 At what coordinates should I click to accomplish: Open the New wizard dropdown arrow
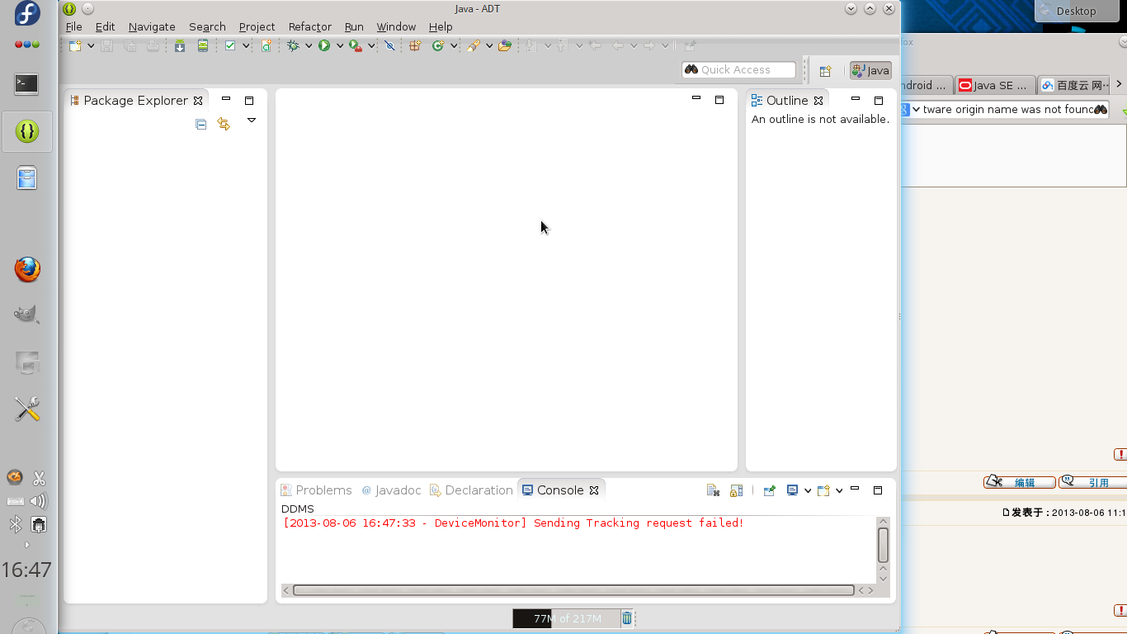[x=90, y=46]
